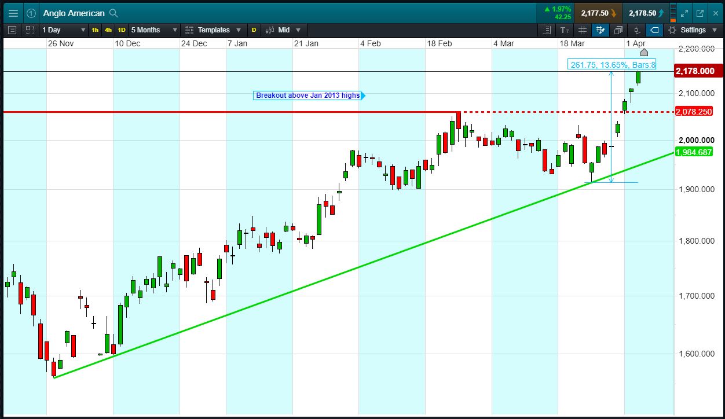Click the 18 Feb date label

click(439, 44)
